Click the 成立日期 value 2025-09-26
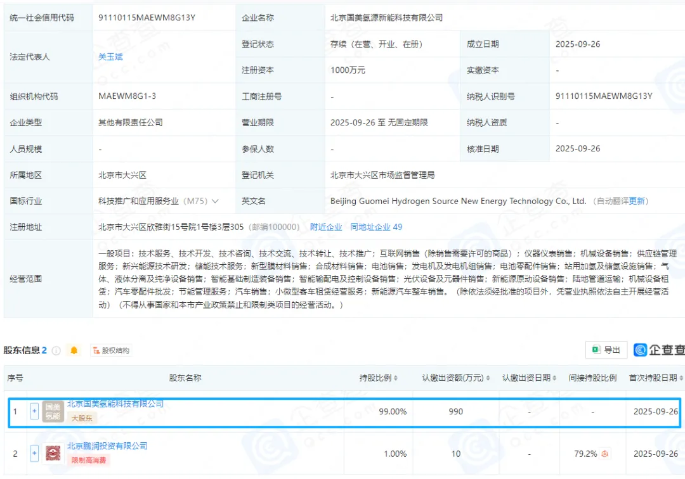The image size is (685, 479). pyautogui.click(x=578, y=44)
